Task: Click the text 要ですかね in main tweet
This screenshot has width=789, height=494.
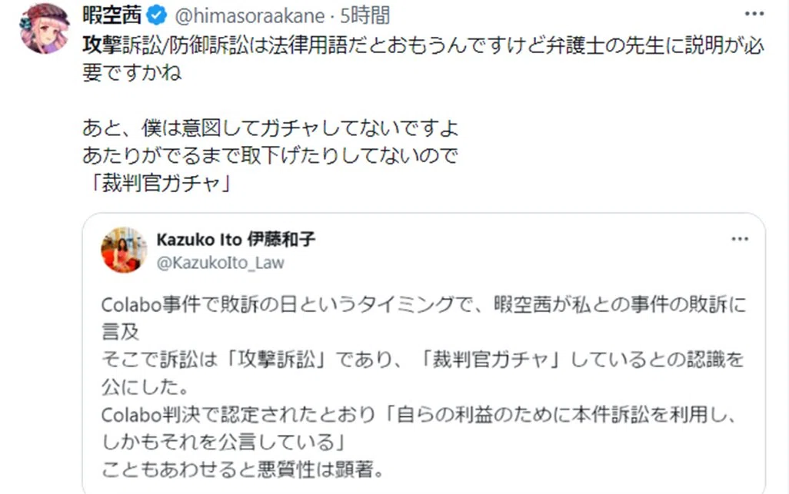Action: point(131,73)
